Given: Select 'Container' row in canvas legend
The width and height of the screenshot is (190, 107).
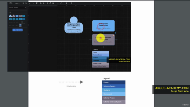Looking at the screenshot, I should click(x=101, y=58).
